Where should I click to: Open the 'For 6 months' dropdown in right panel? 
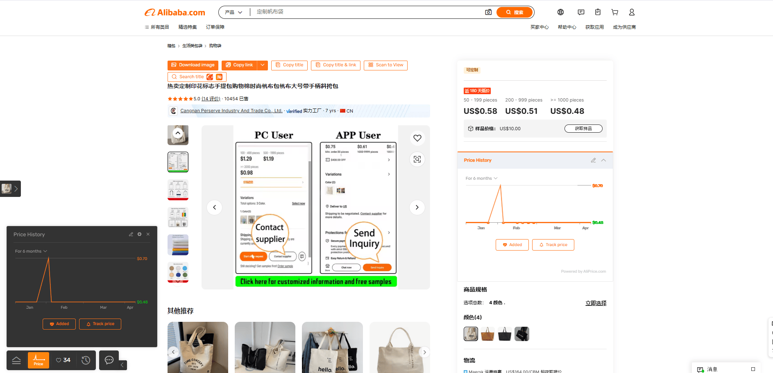[481, 179]
